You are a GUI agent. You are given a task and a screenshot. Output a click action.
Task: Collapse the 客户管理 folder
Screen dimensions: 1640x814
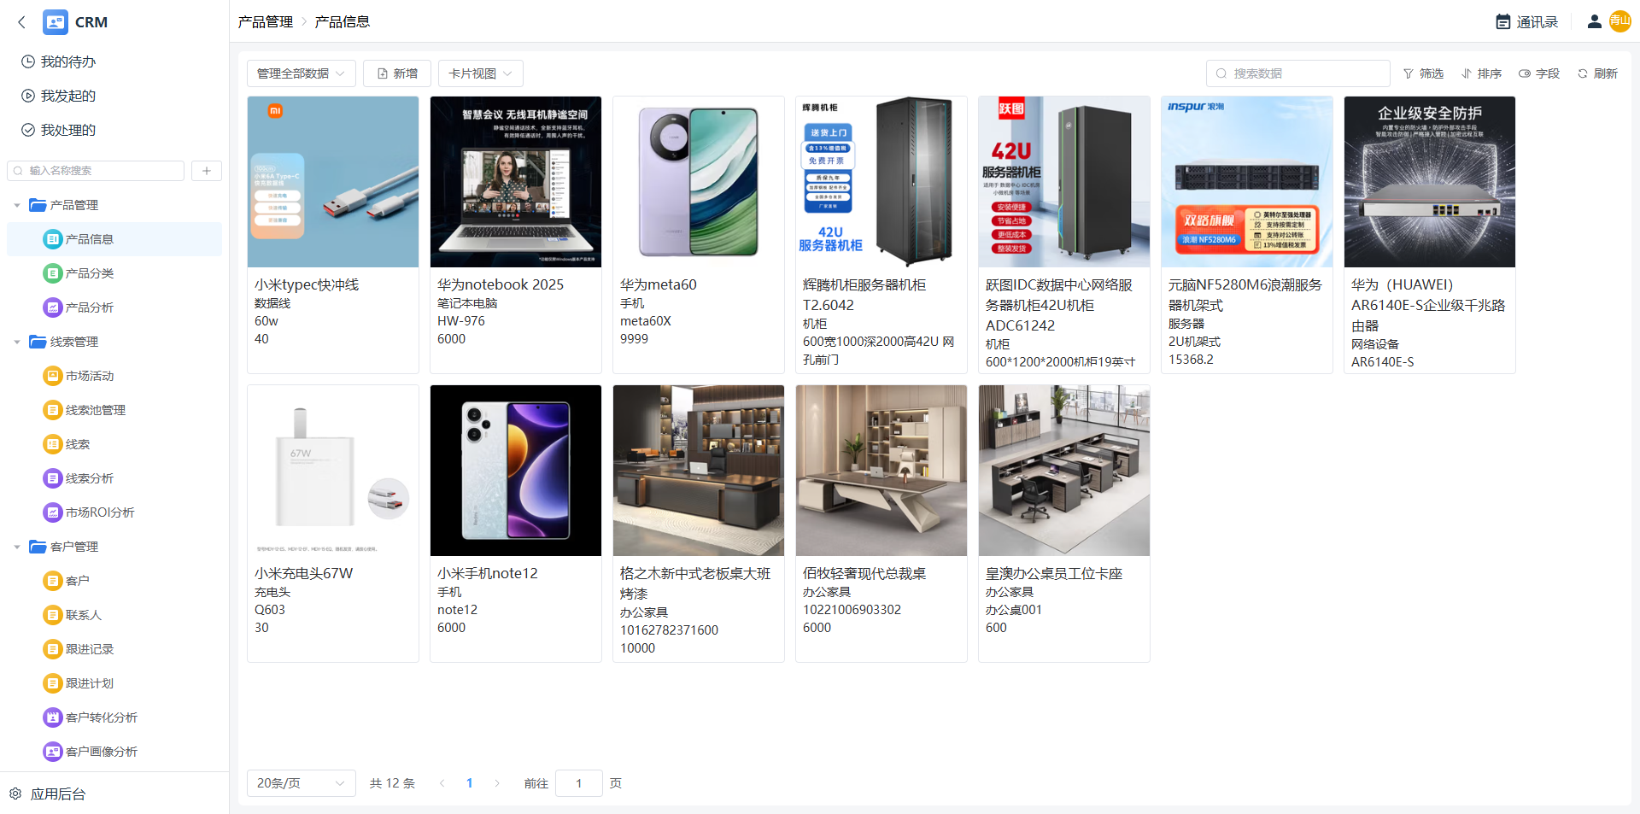point(17,547)
